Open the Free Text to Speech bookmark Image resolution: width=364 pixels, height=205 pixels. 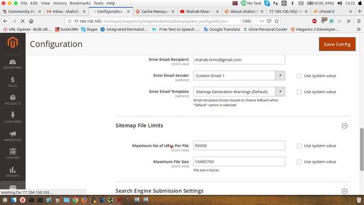pos(176,29)
